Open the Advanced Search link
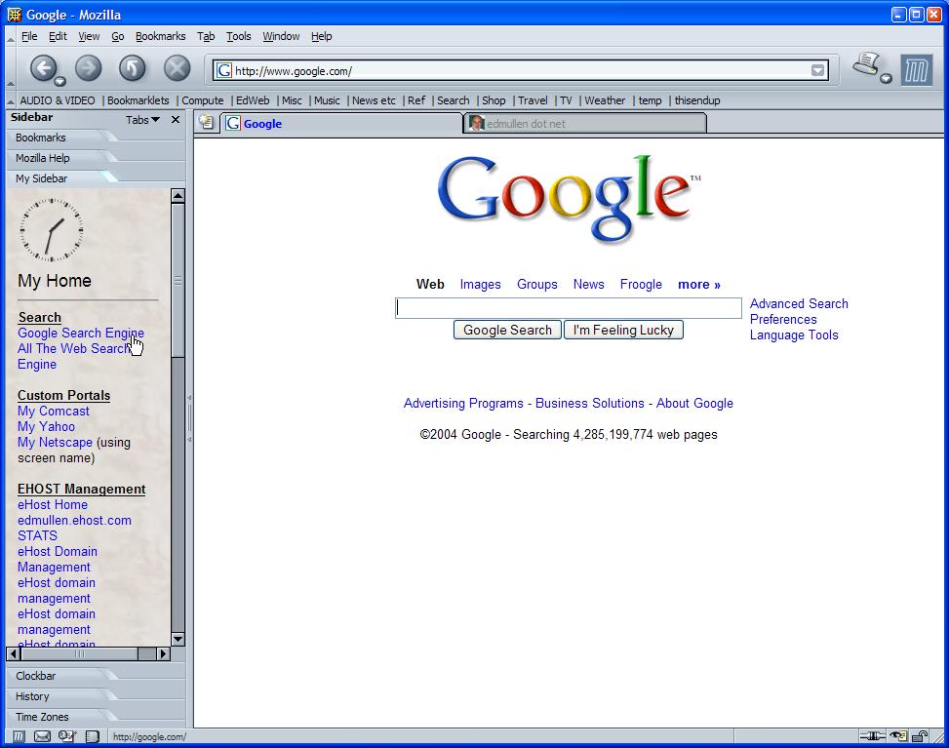949x748 pixels. pyautogui.click(x=798, y=303)
